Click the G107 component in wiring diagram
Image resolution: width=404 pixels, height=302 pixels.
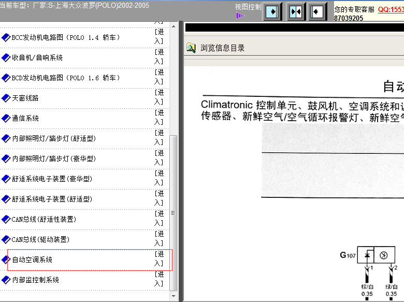pyautogui.click(x=376, y=255)
